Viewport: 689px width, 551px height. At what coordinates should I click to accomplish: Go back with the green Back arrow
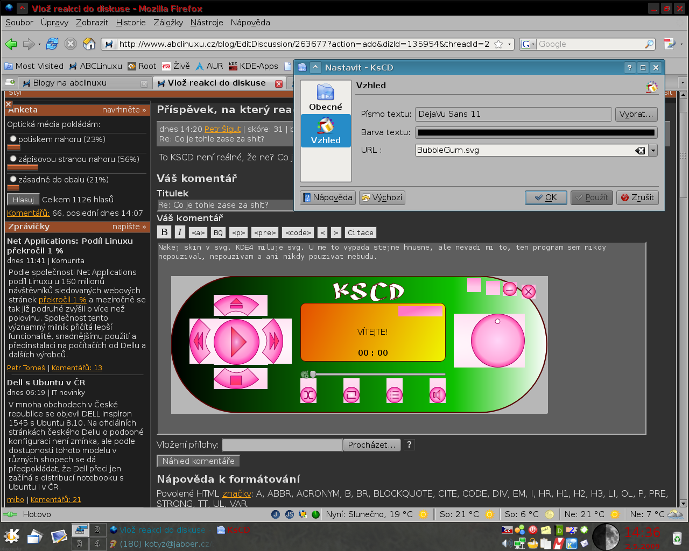[x=11, y=44]
